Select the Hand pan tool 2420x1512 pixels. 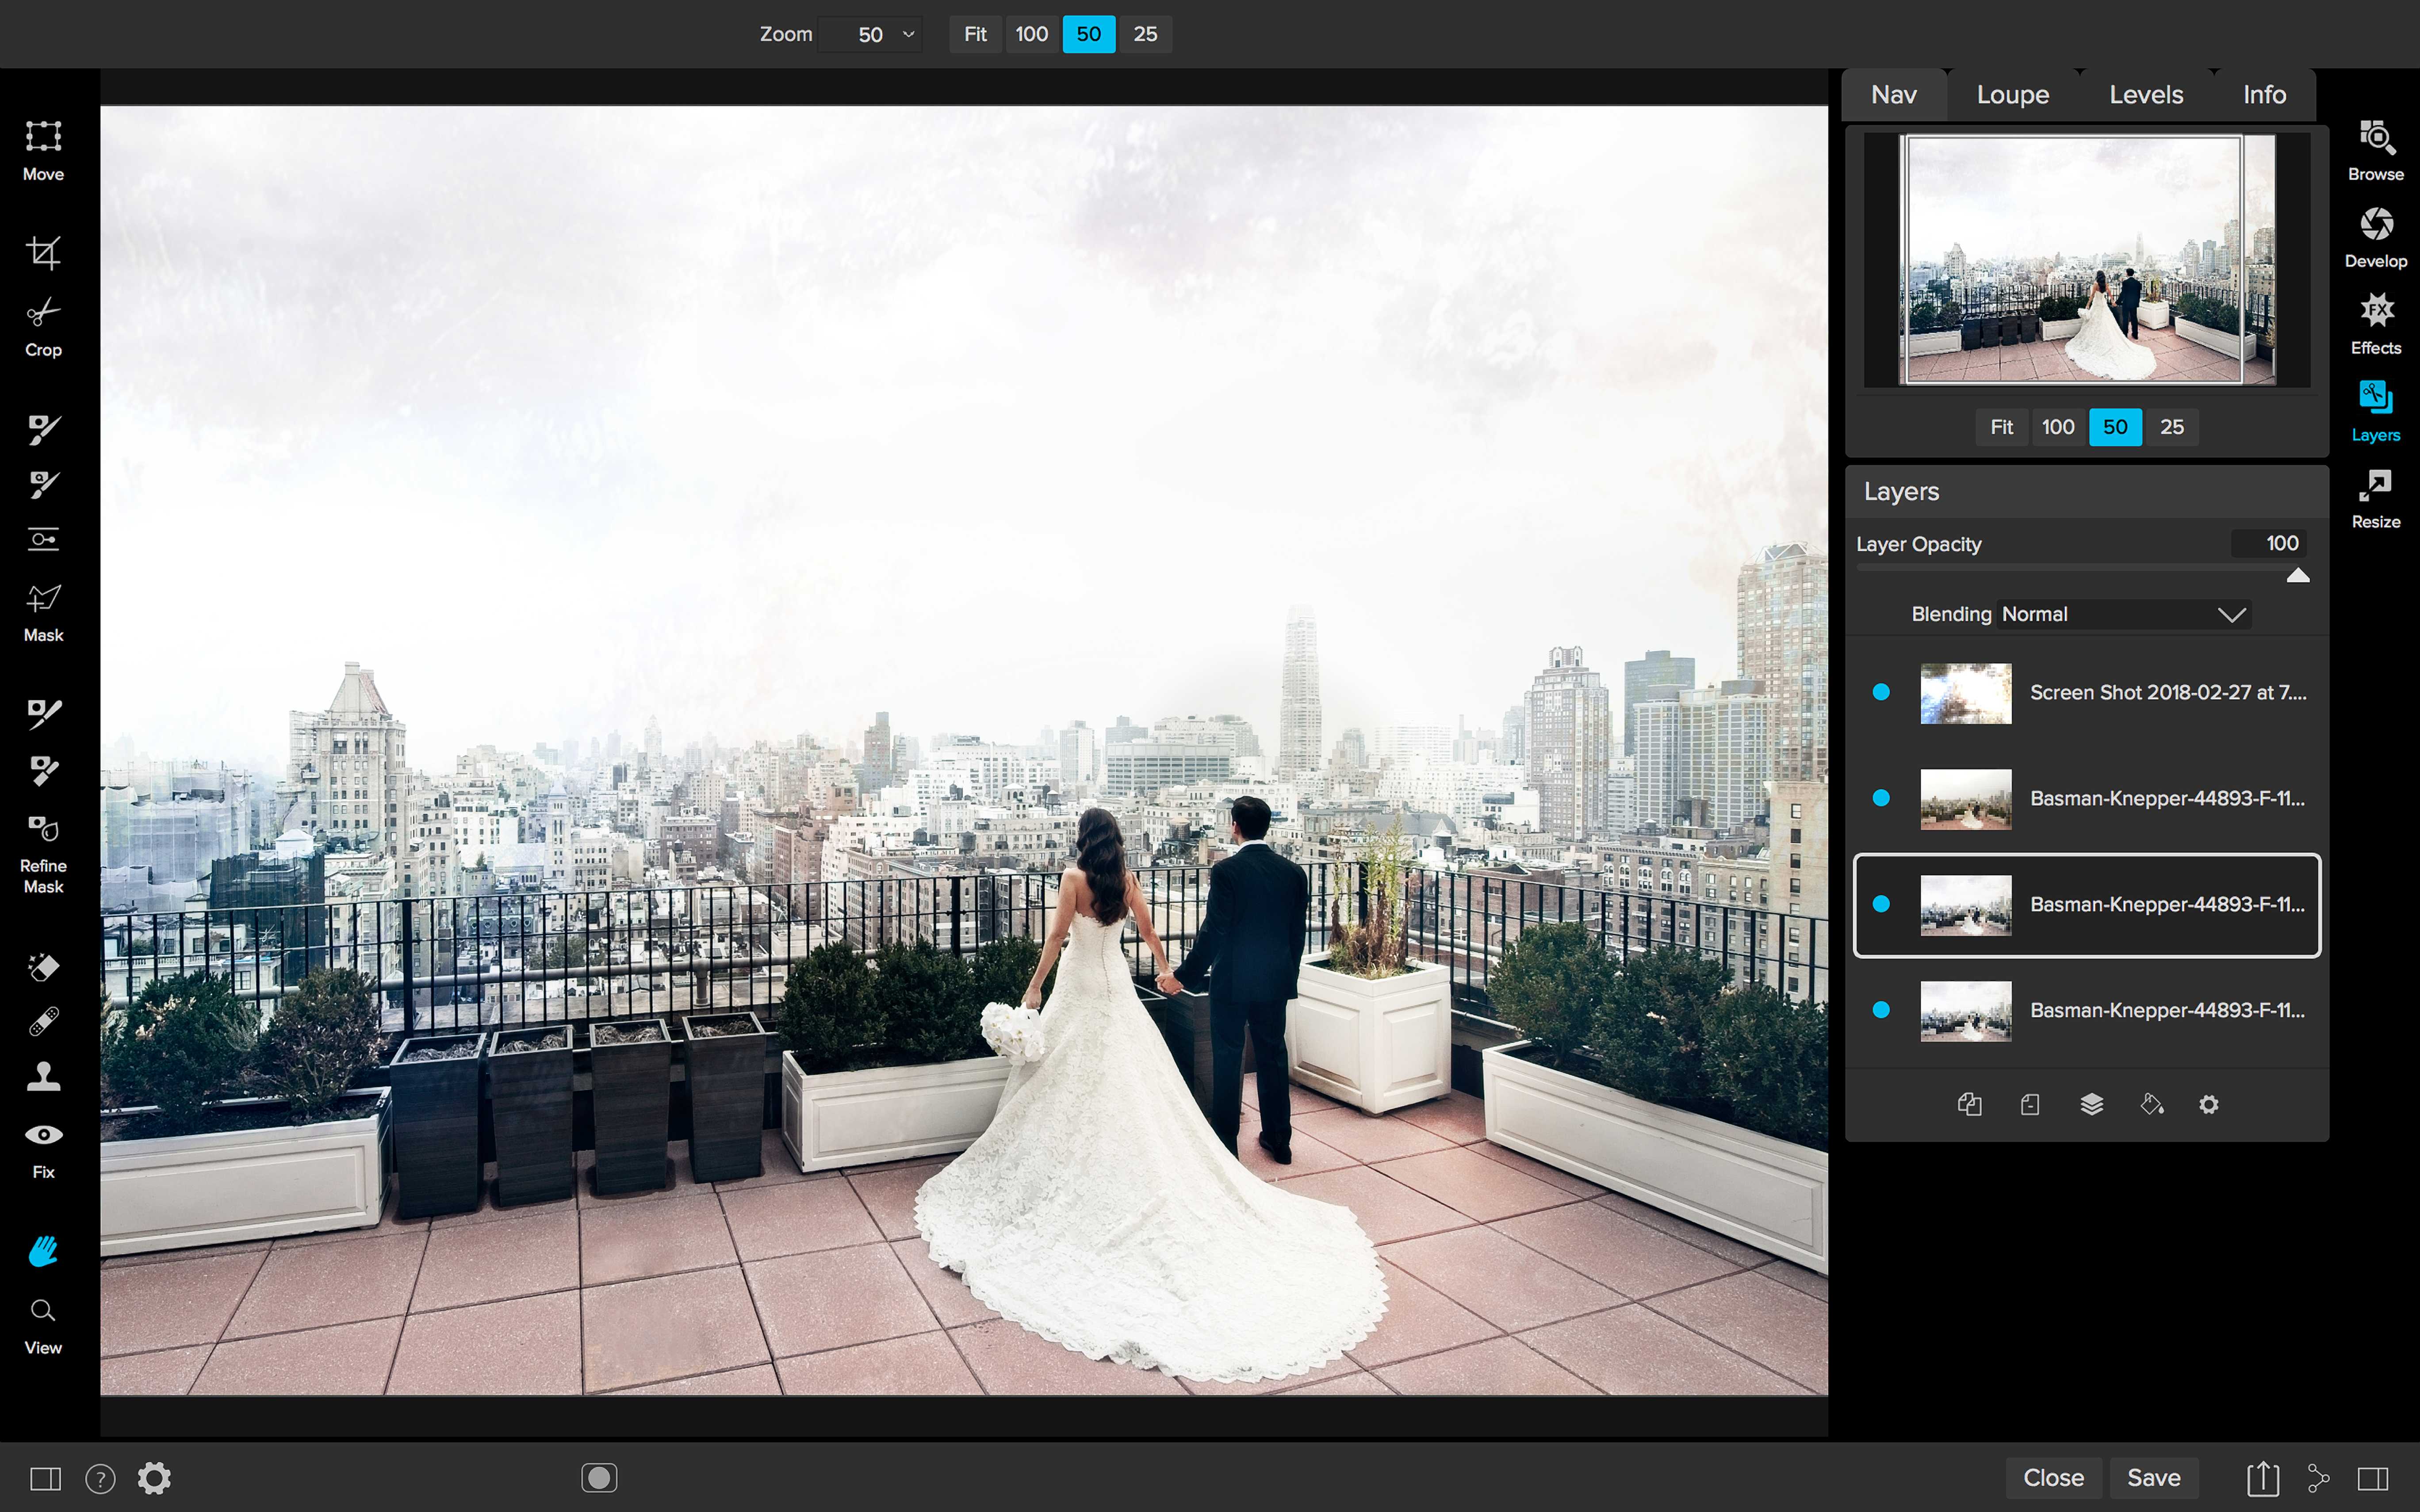coord(43,1251)
